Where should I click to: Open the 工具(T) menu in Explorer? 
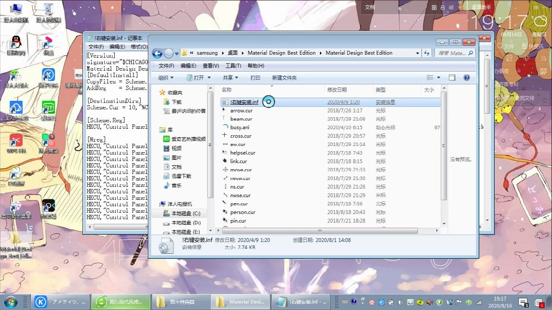tap(233, 66)
